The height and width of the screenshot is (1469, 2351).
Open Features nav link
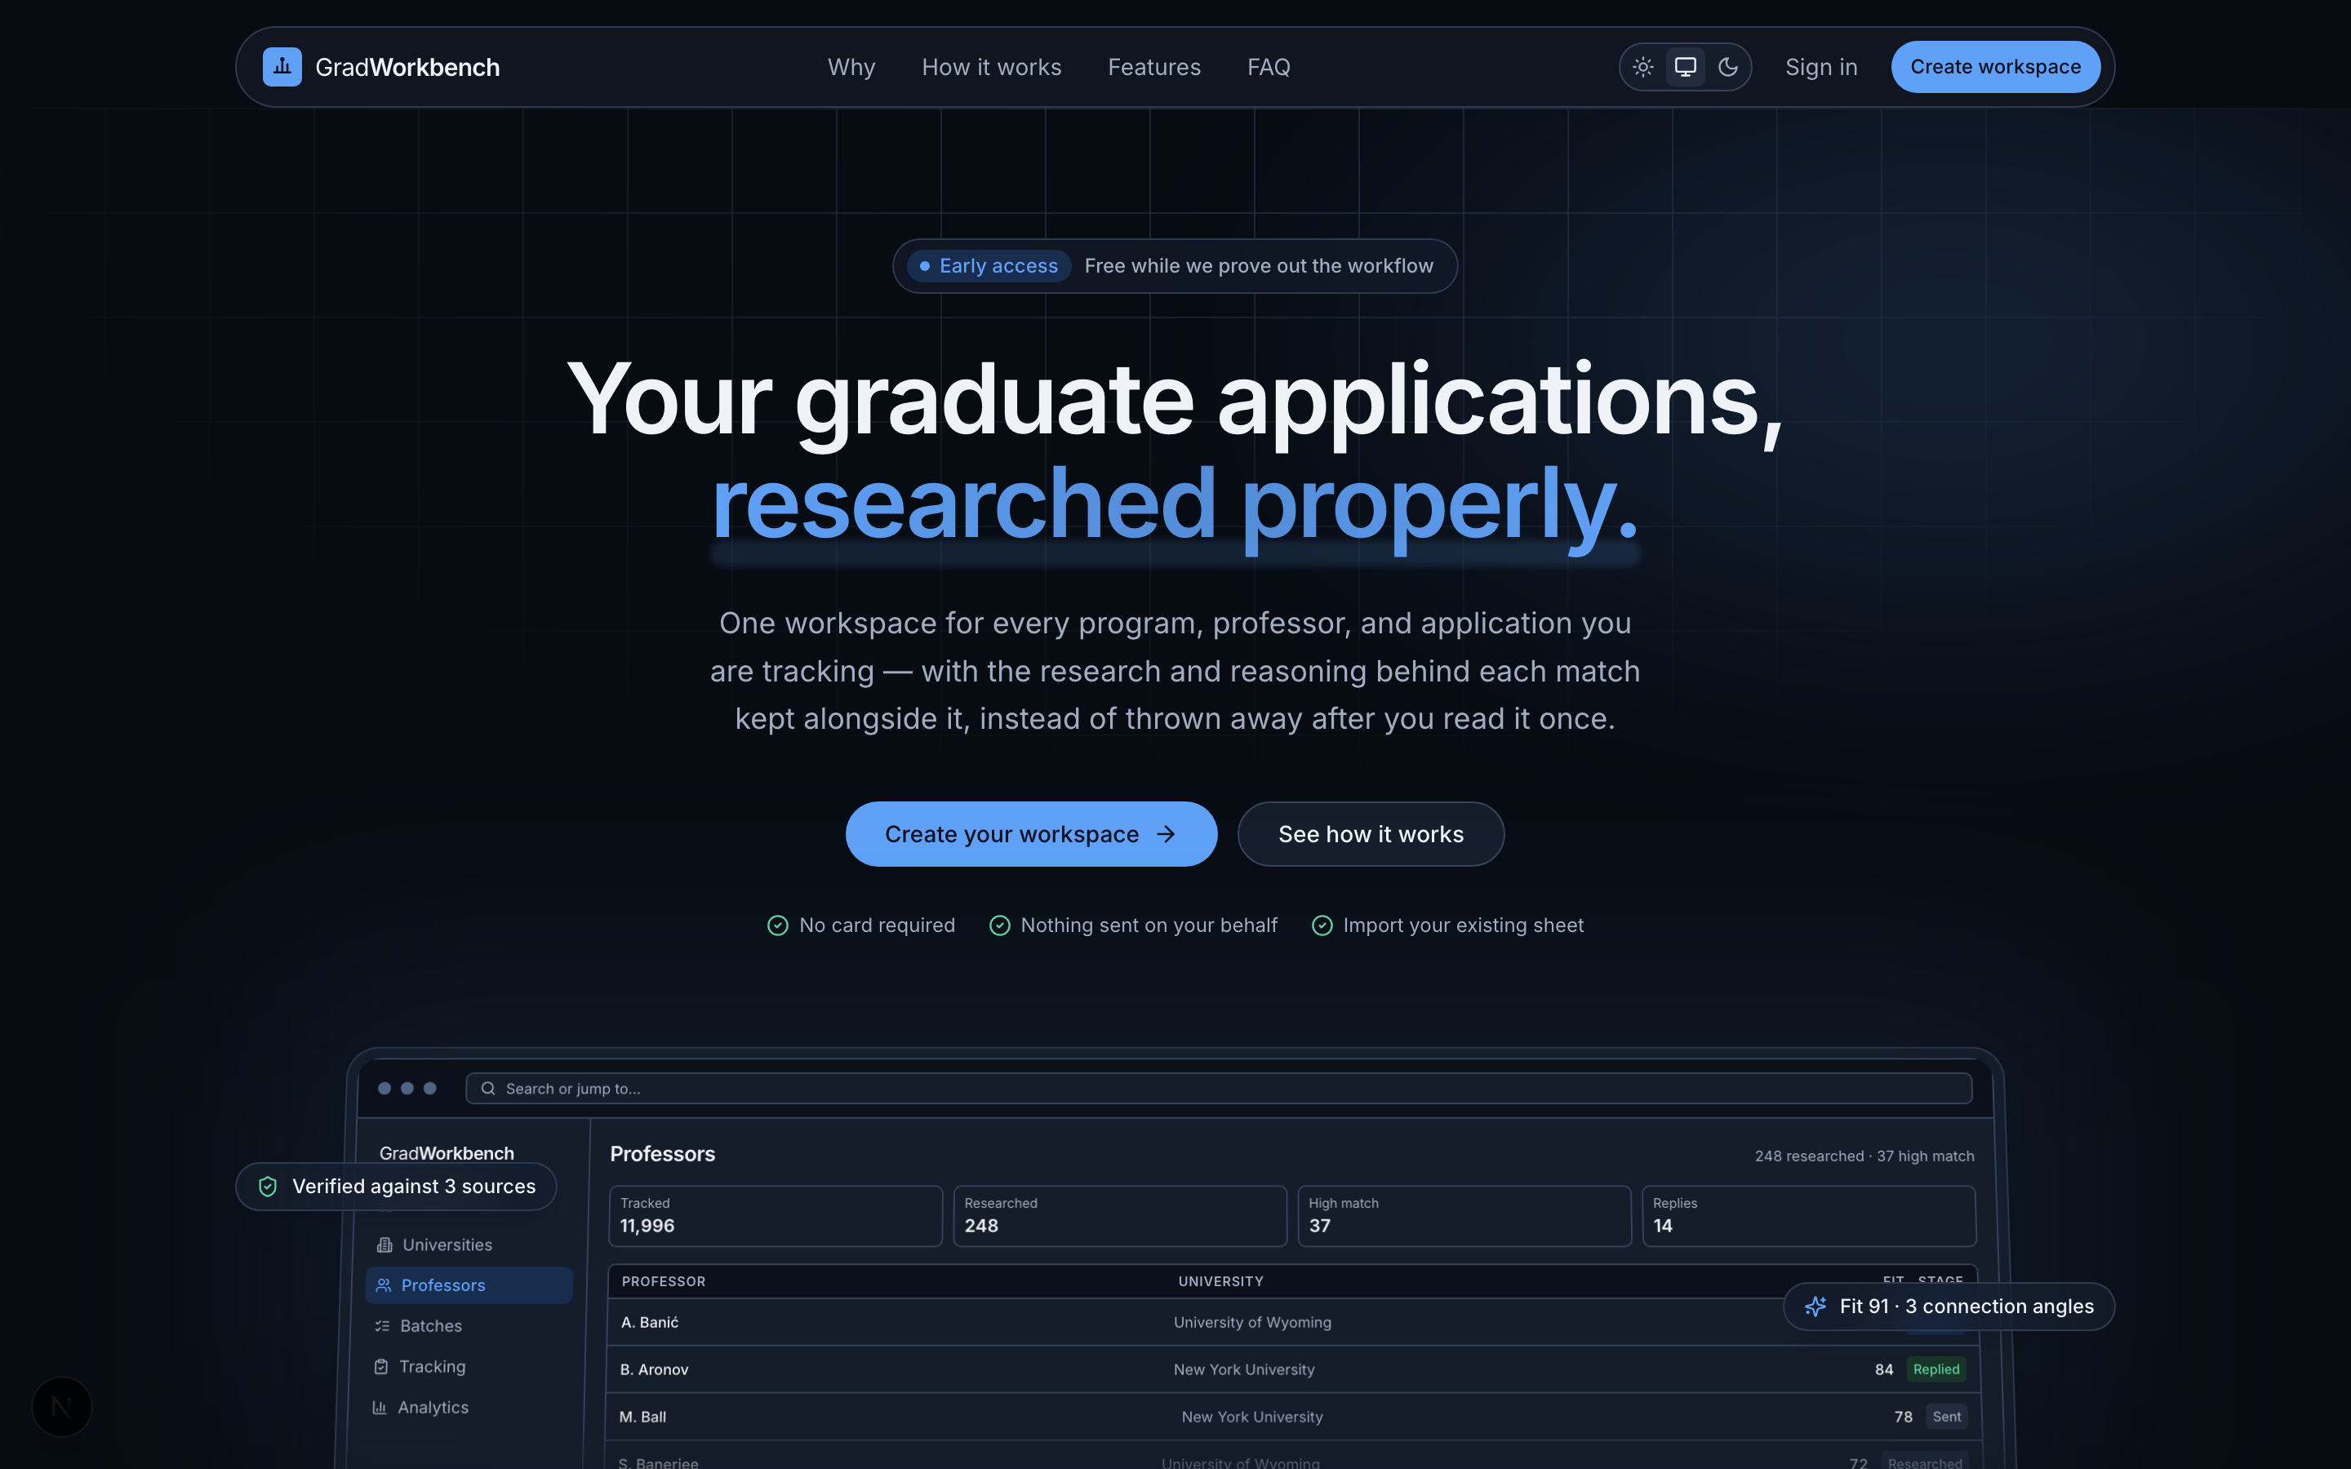1154,67
